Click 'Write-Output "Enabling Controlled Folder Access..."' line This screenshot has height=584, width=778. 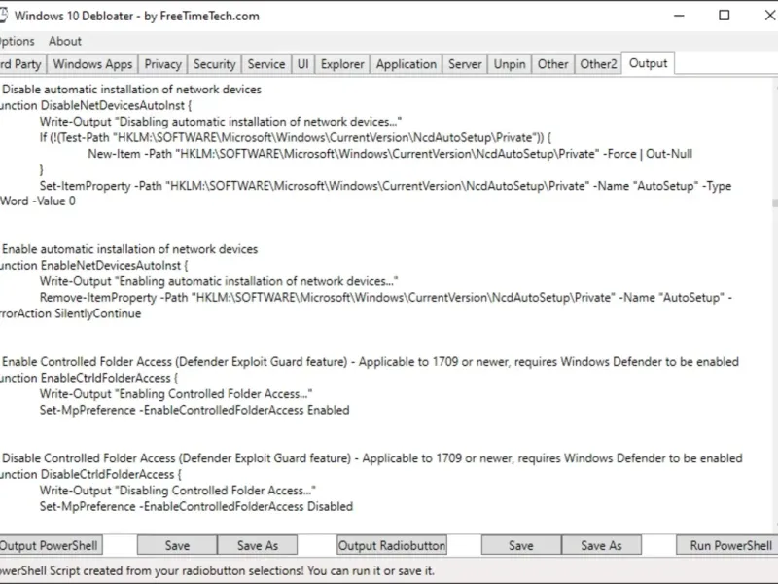click(x=176, y=394)
